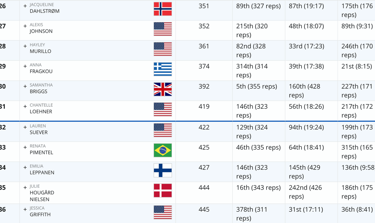
Task: Click Brazil flag beside Renata Pimentel
Action: 163,150
